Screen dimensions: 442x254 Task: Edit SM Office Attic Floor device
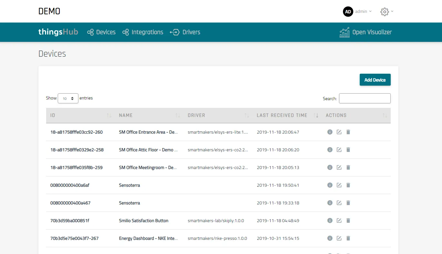click(339, 150)
